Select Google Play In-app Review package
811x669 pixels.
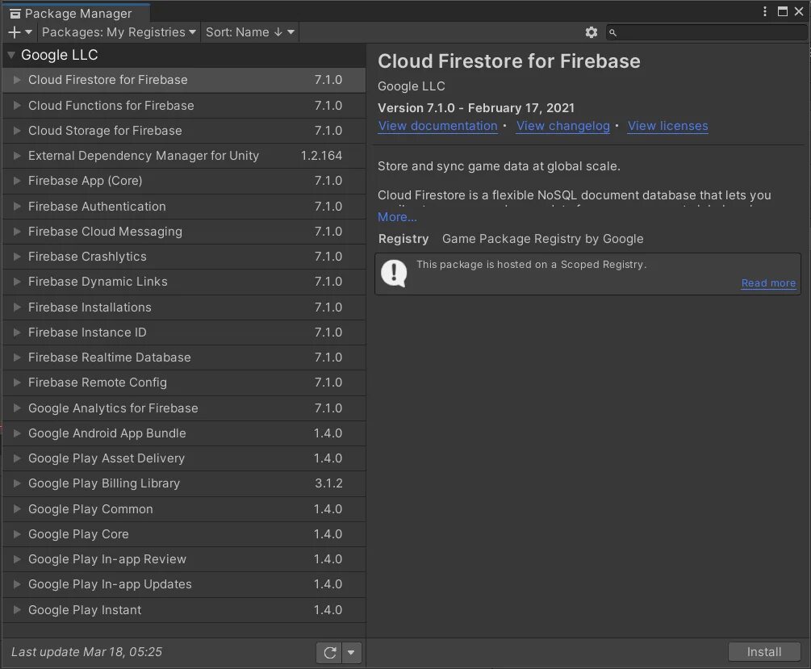point(184,559)
